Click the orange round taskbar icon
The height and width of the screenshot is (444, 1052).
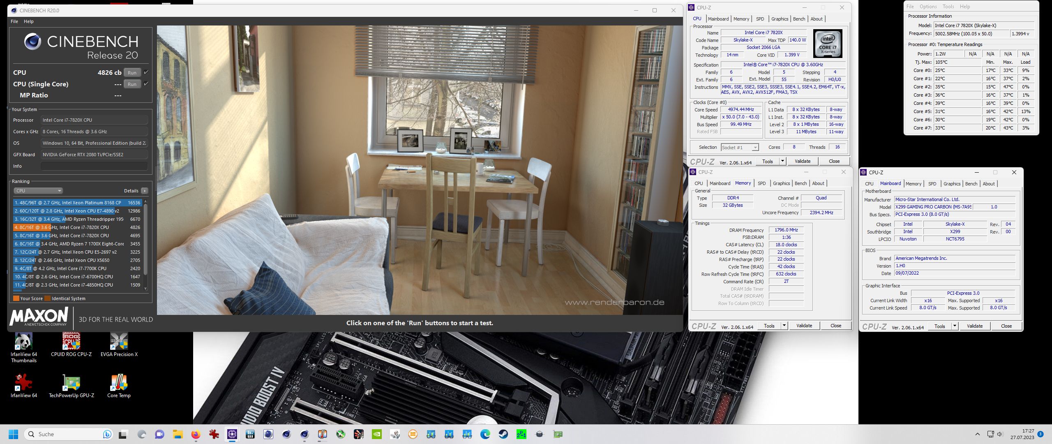413,434
